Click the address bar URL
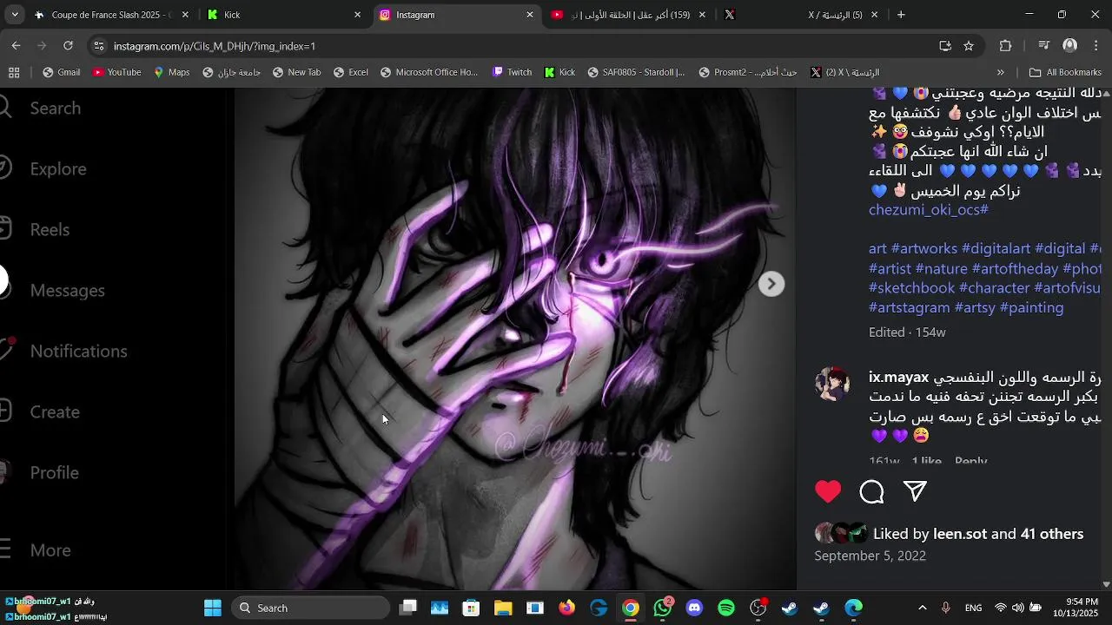Viewport: 1112px width, 625px height. pos(215,46)
